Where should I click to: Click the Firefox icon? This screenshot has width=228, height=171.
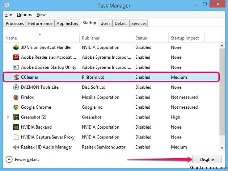coord(16,97)
